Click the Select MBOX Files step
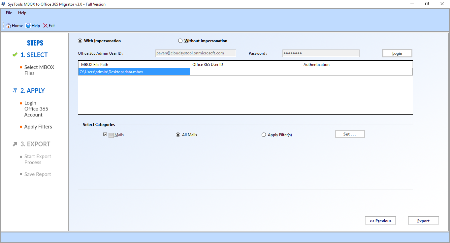The image size is (450, 243). [39, 70]
